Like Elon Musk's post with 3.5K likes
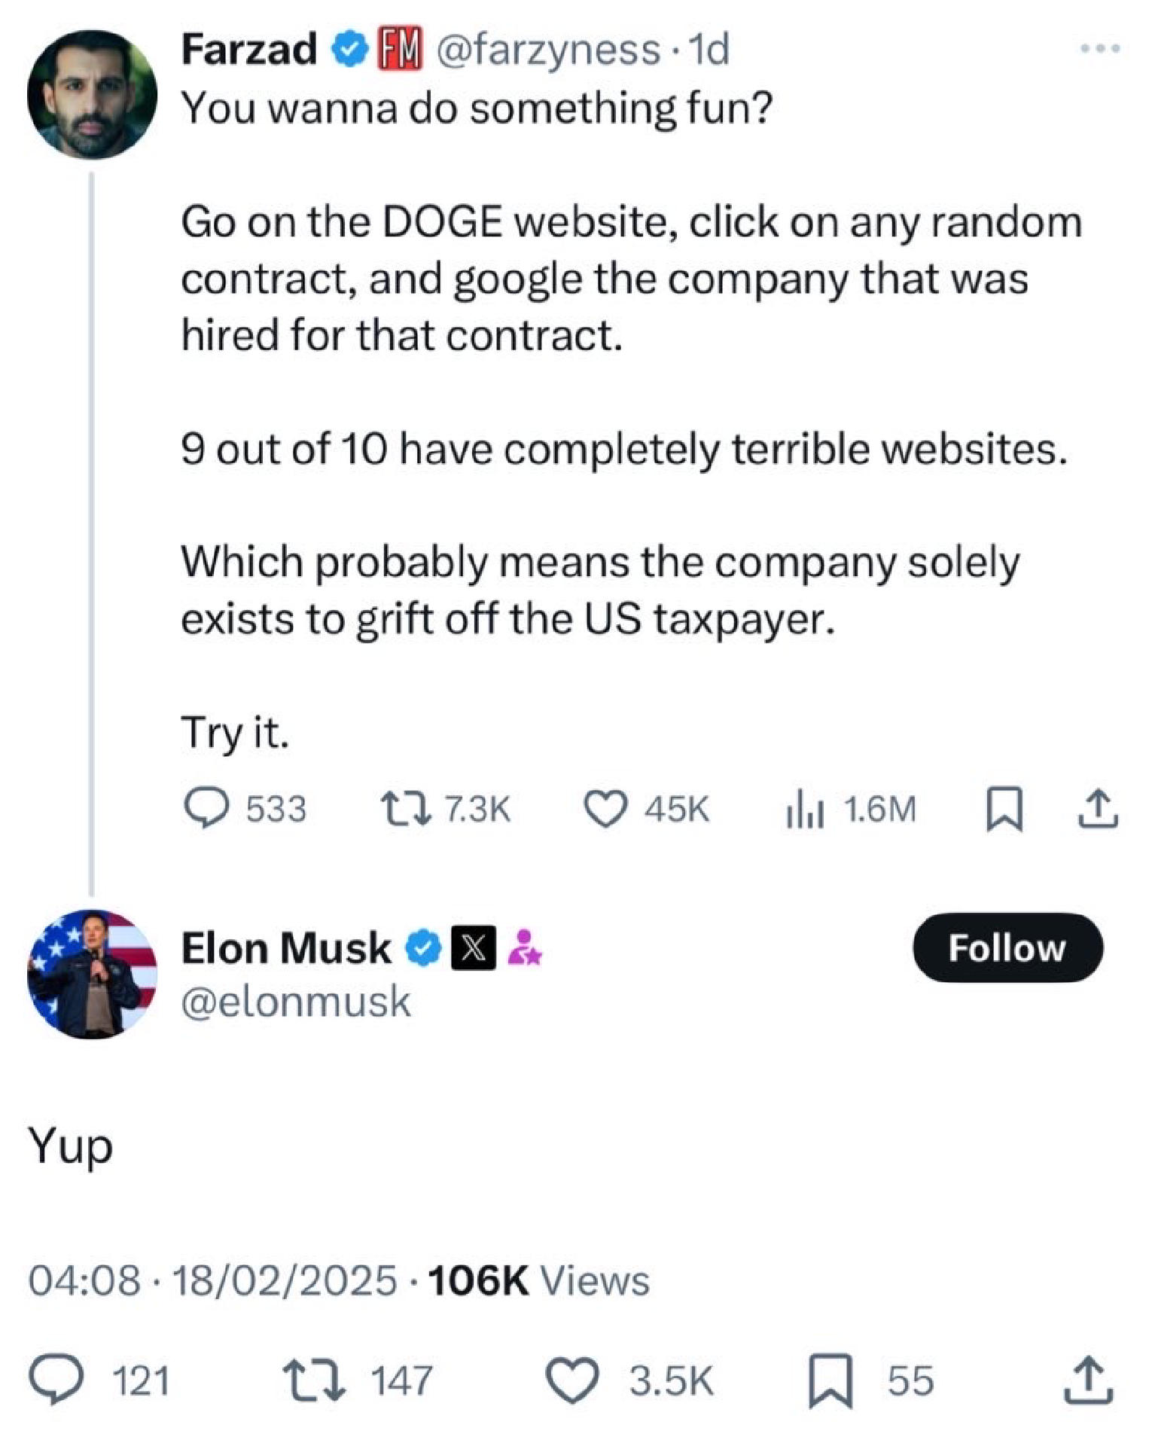 point(572,1380)
